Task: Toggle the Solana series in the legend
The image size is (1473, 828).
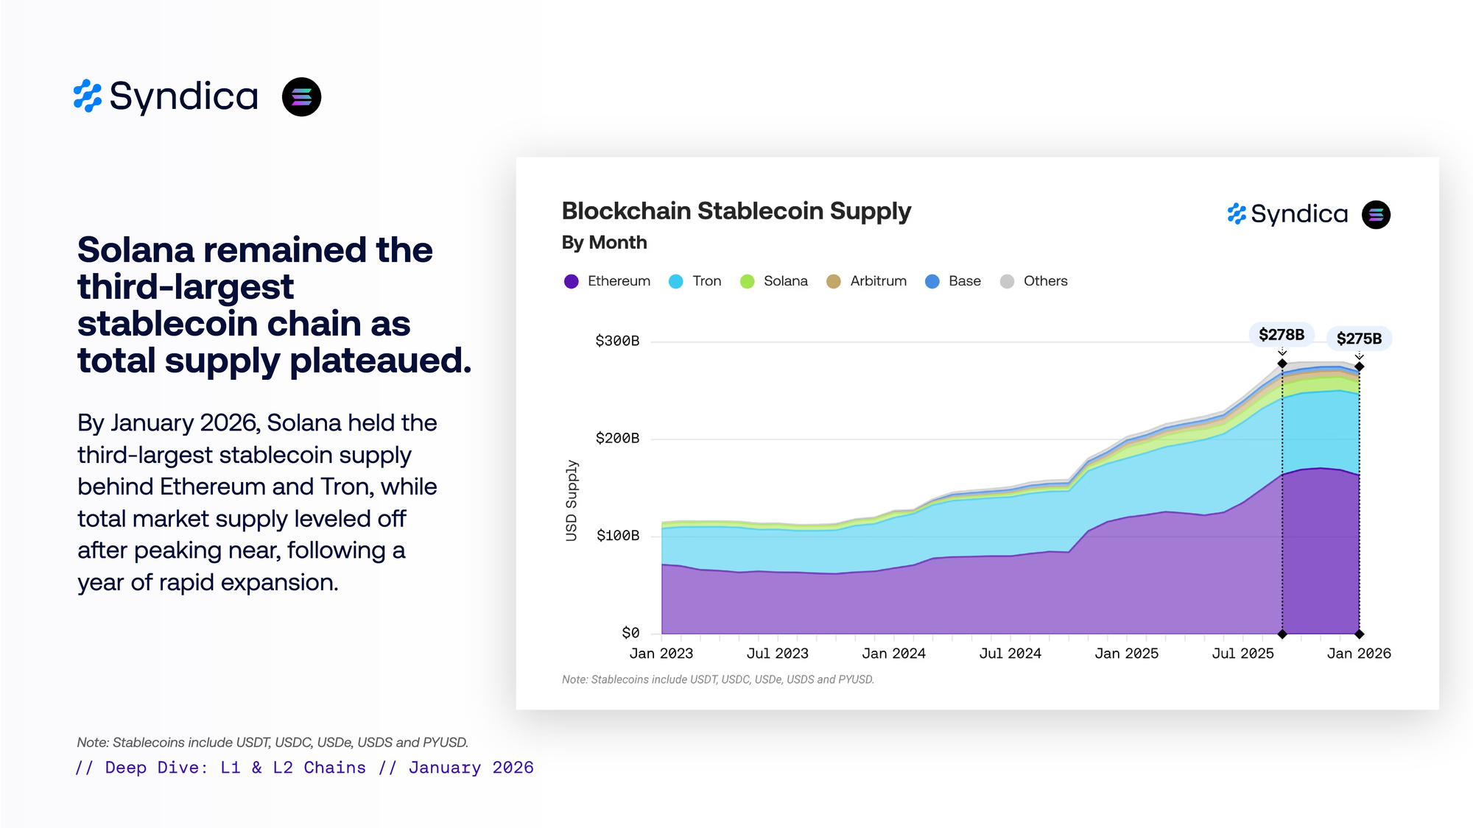Action: 774,281
